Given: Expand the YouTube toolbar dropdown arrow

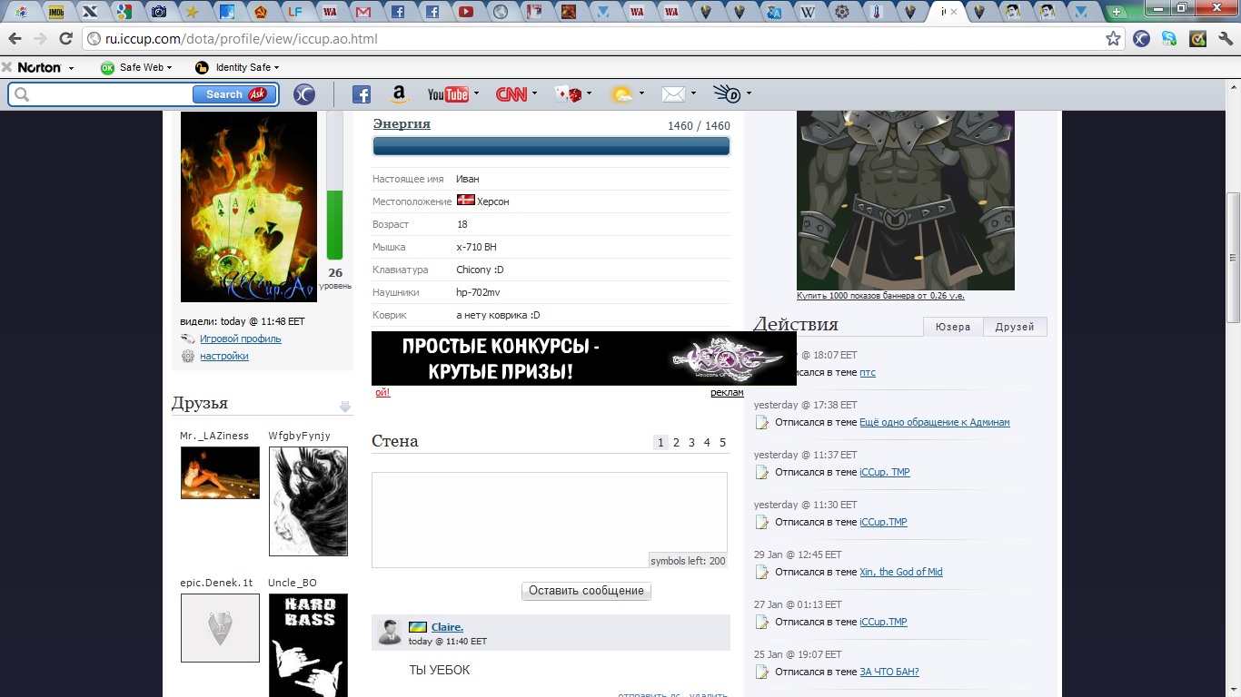Looking at the screenshot, I should [477, 93].
